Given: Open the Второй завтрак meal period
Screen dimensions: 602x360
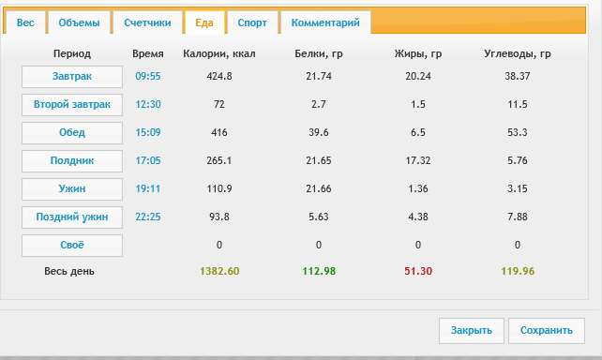Looking at the screenshot, I should pos(72,104).
